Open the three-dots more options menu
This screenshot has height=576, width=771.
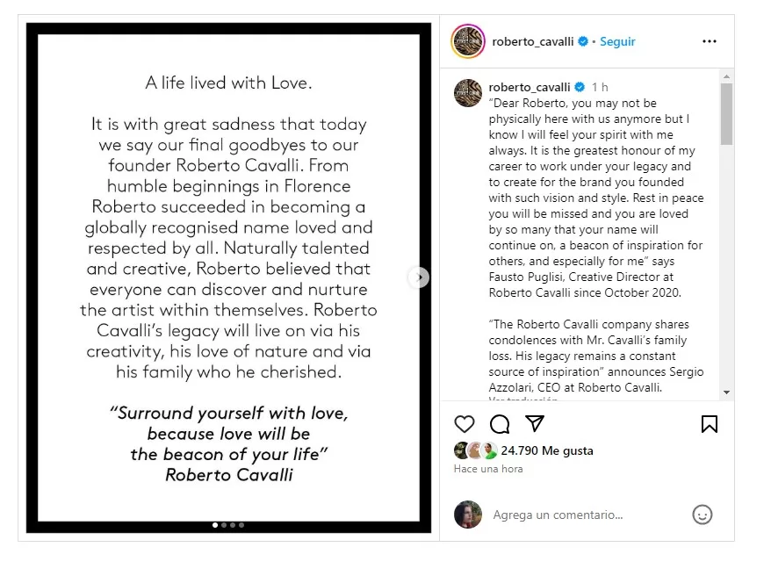[x=710, y=41]
